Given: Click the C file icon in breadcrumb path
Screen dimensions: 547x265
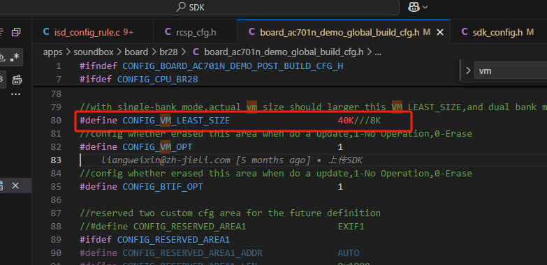Looking at the screenshot, I should tap(196, 52).
